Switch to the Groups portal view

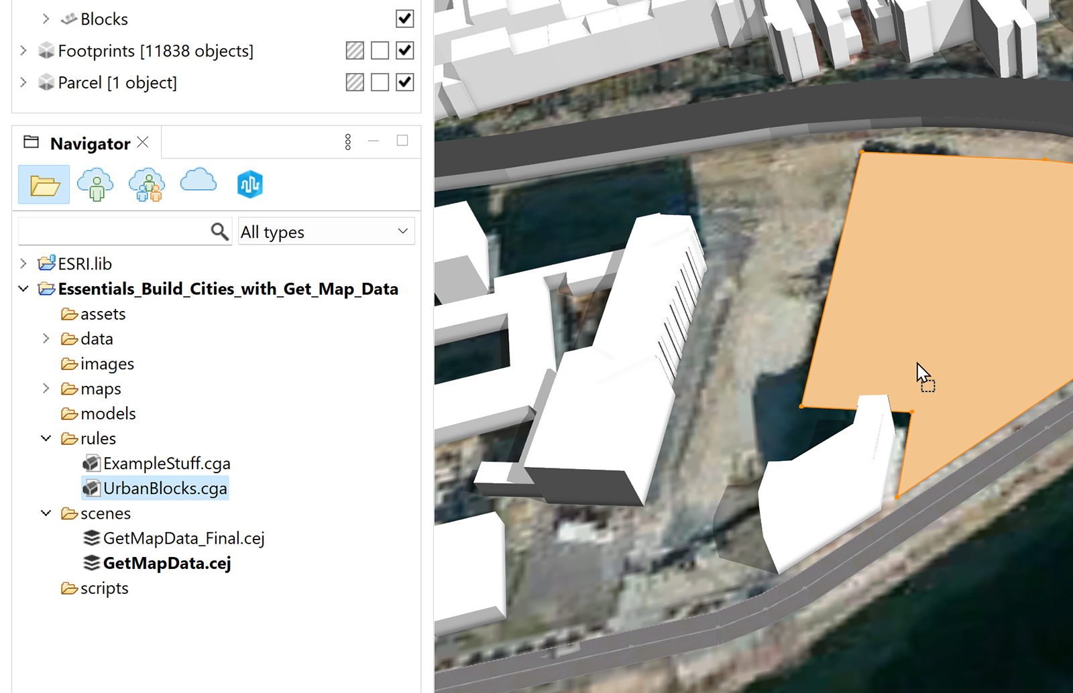pyautogui.click(x=146, y=184)
